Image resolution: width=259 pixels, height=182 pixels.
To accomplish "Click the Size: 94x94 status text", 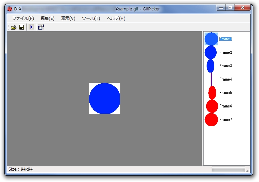I will [20, 169].
